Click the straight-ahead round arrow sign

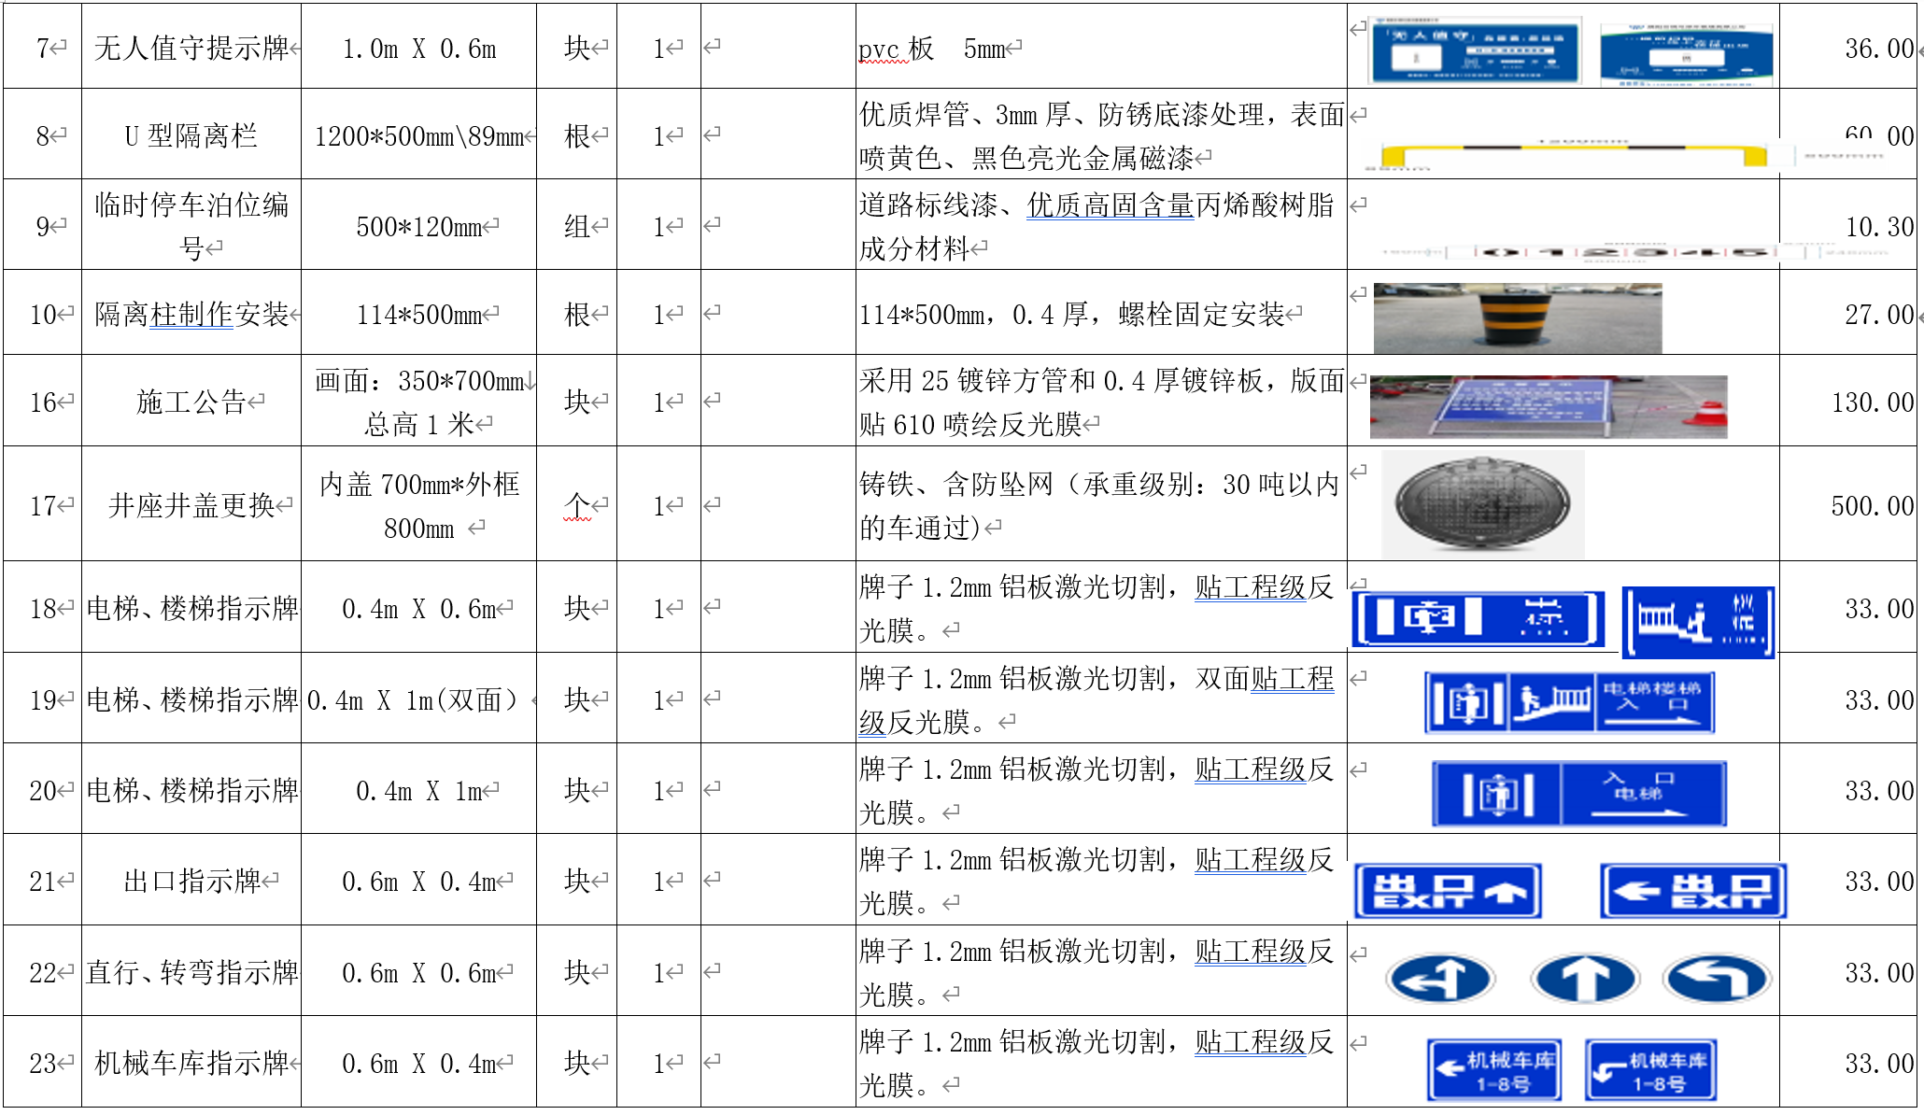pos(1585,979)
